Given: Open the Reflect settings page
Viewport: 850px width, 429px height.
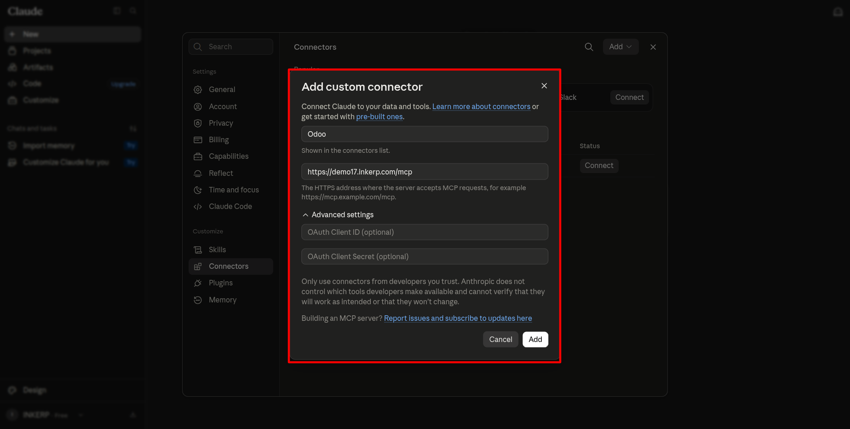Looking at the screenshot, I should (x=231, y=173).
